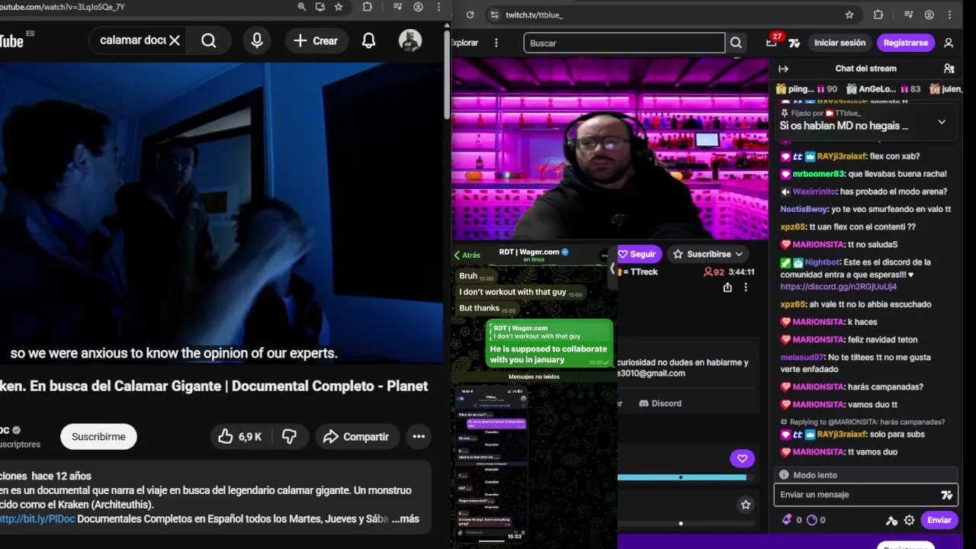Click Iniciar sesión on Twitch
The width and height of the screenshot is (976, 549).
pos(840,43)
